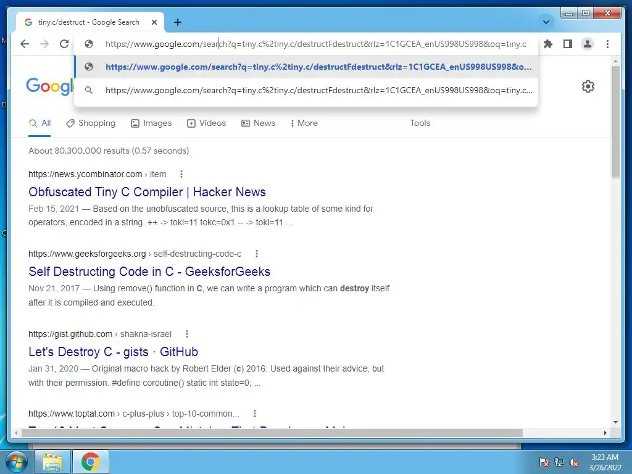
Task: Open Let's Destroy C gists GitHub result
Action: pos(113,352)
